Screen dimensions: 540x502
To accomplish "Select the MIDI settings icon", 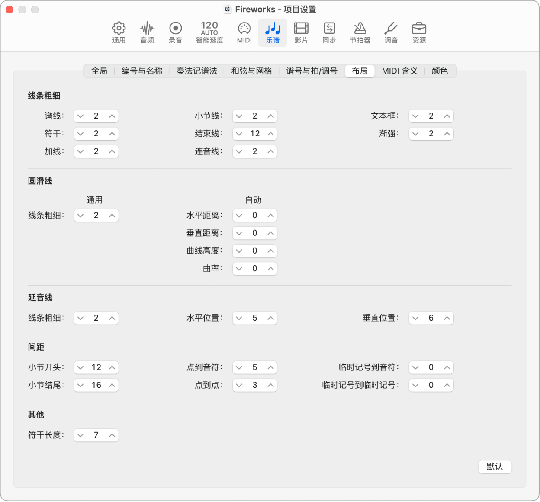I will [244, 32].
